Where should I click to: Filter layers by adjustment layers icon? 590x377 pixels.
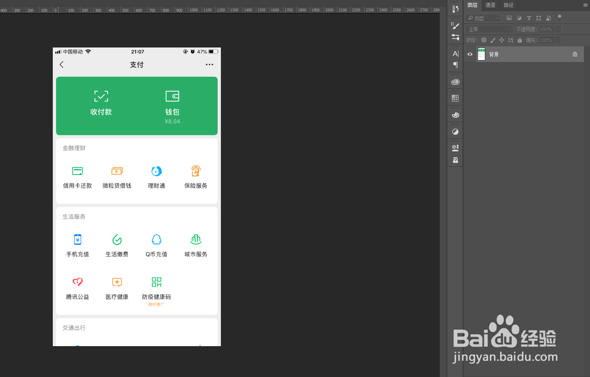[519, 18]
